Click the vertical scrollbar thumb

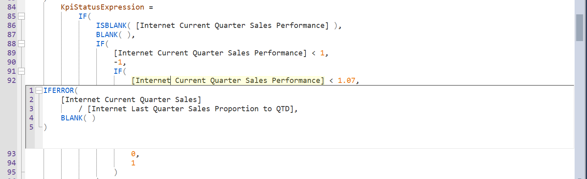coord(579,27)
